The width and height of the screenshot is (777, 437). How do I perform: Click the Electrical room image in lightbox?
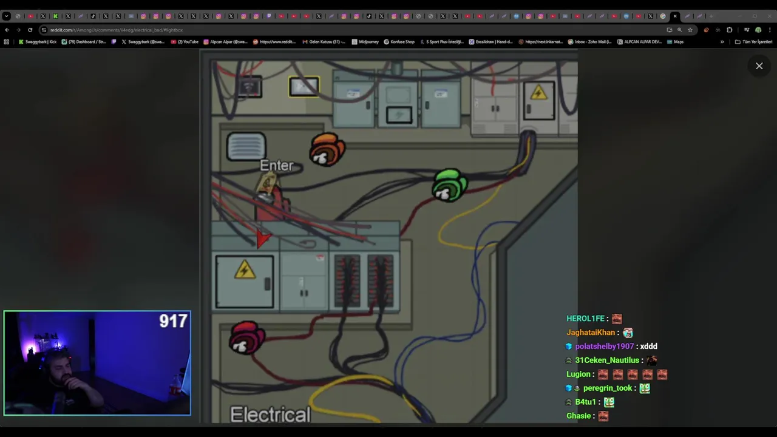[x=388, y=237]
